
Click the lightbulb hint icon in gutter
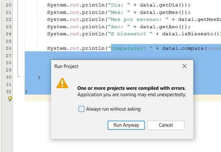[10, 99]
